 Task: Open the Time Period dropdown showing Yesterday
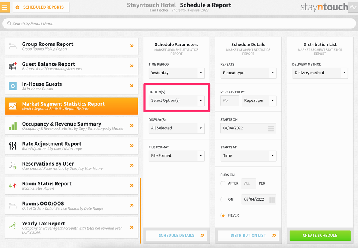pos(177,73)
